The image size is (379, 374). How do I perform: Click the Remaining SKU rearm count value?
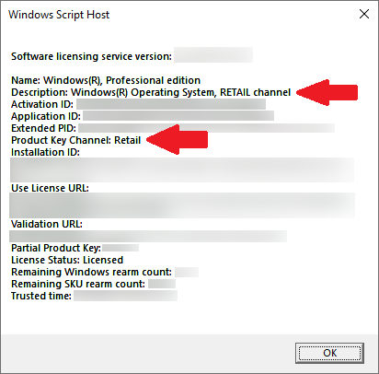[x=162, y=284]
